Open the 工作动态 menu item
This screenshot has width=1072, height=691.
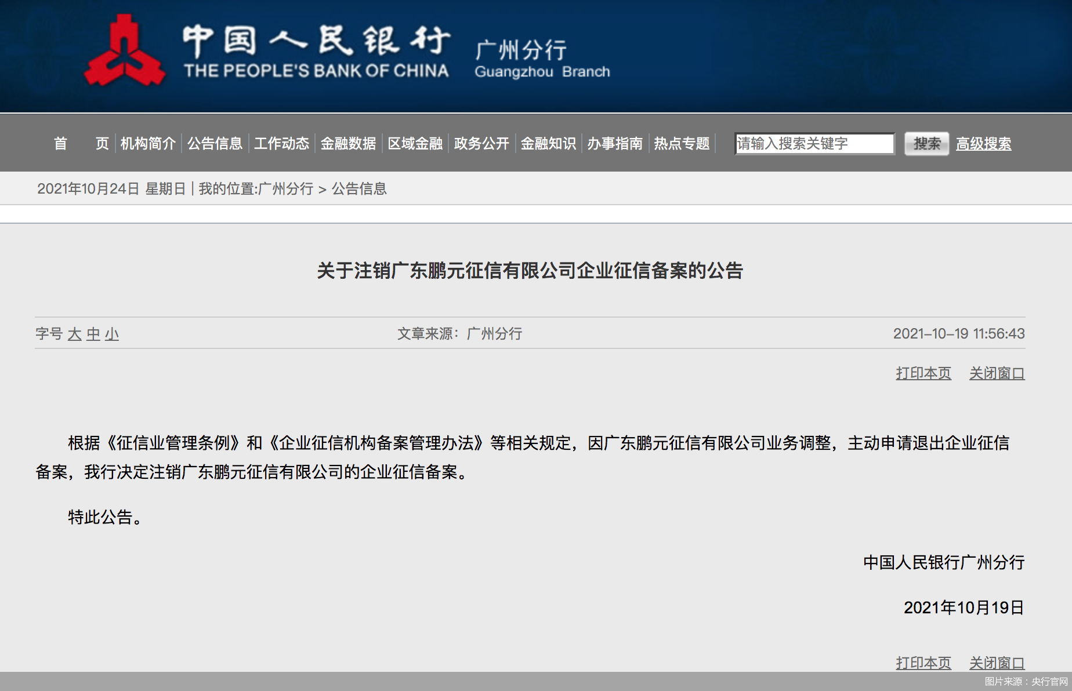click(282, 144)
